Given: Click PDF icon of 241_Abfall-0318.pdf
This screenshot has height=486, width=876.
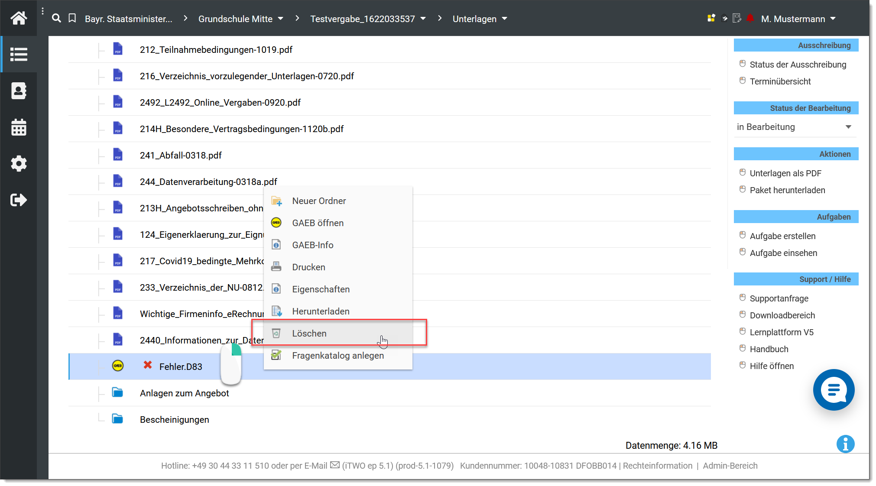Looking at the screenshot, I should 118,155.
